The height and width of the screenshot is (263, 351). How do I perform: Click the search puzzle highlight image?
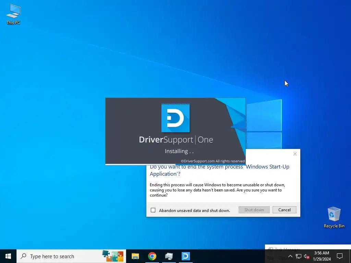click(x=113, y=256)
